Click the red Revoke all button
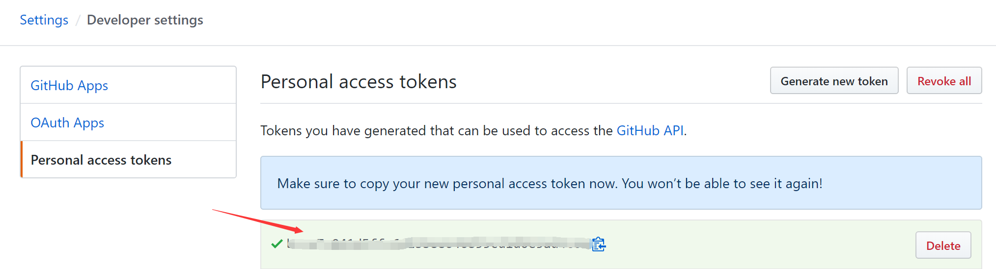996x269 pixels. (x=944, y=81)
